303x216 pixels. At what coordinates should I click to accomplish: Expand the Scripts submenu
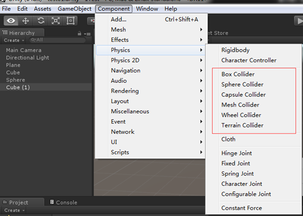[150, 152]
